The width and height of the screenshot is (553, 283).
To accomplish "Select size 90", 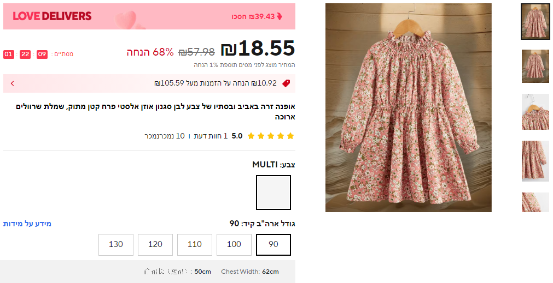I will point(273,244).
